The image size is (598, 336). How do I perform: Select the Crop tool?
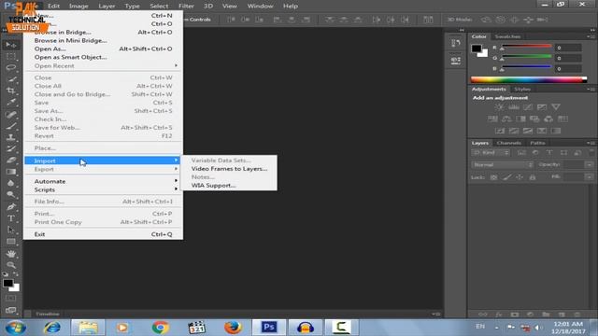tap(10, 91)
